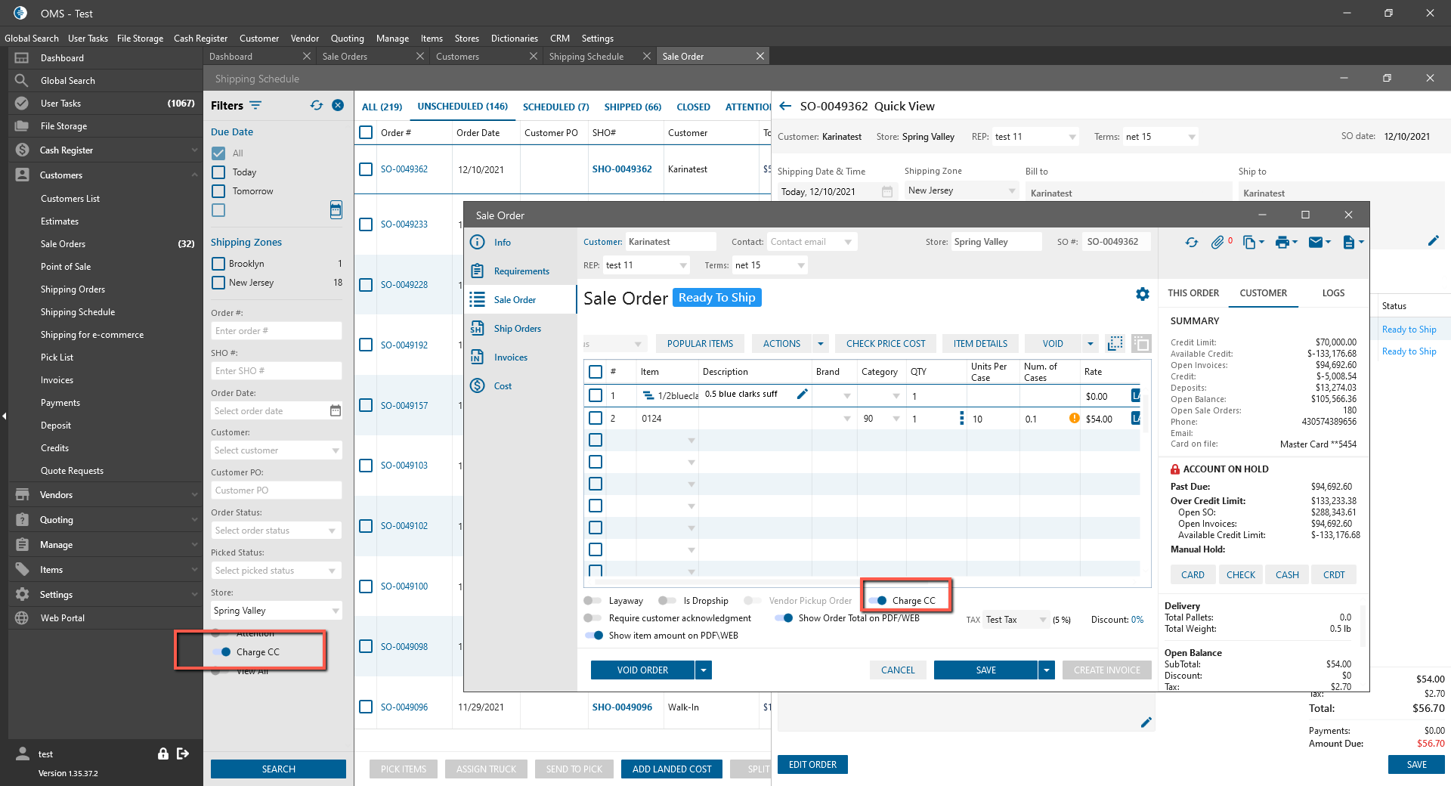This screenshot has width=1451, height=786.
Task: Open the Cash Register menu
Action: [x=200, y=39]
